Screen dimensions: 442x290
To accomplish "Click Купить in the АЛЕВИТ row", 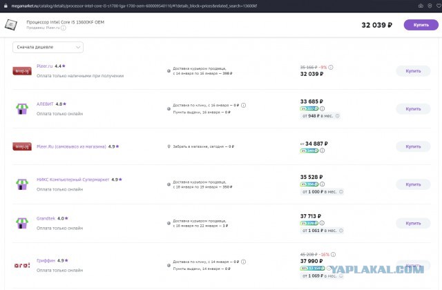I will pyautogui.click(x=413, y=109).
